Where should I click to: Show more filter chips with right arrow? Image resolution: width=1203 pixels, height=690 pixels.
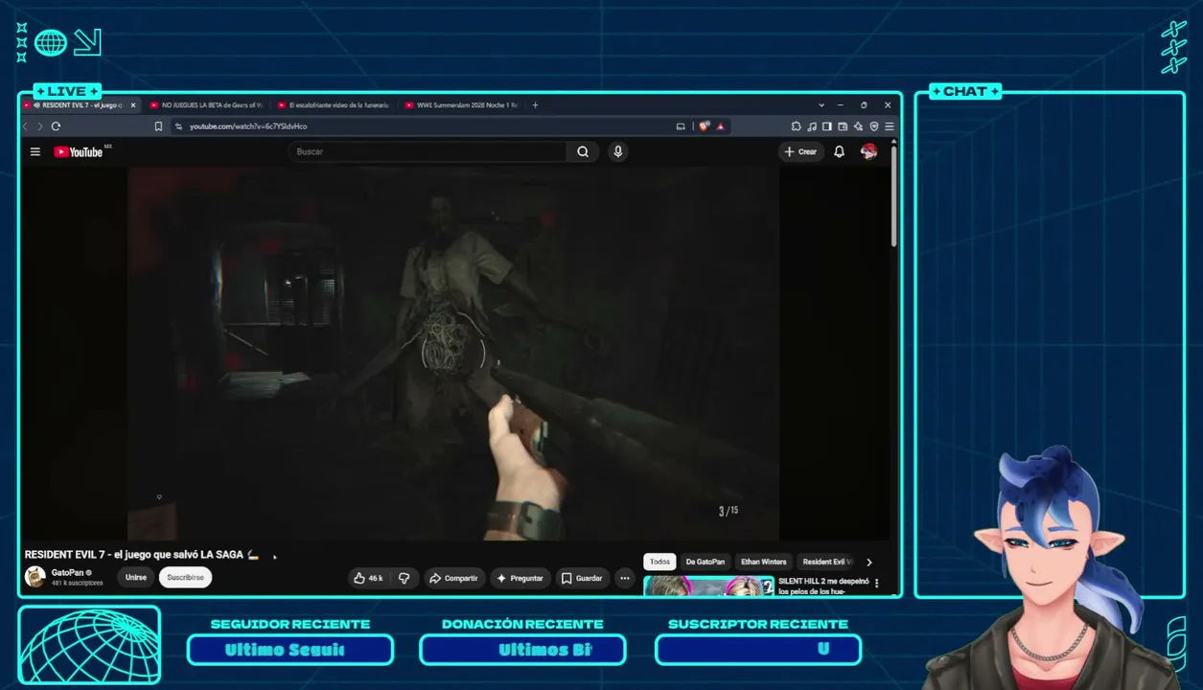pyautogui.click(x=869, y=563)
